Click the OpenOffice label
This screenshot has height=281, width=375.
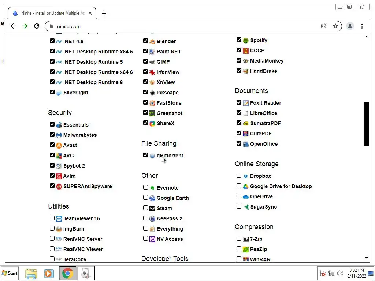[264, 144]
